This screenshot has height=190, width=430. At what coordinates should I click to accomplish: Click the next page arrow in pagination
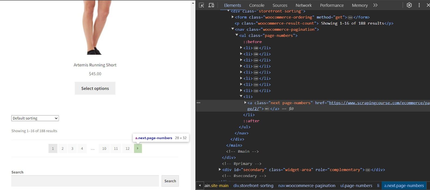click(138, 148)
